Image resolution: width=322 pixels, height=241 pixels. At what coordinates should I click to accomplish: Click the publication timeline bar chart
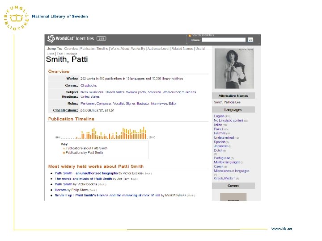(104, 133)
